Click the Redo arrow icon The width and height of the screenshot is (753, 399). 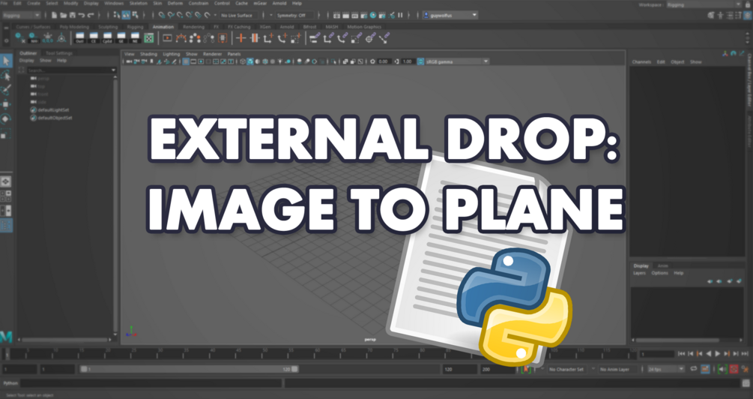[91, 16]
